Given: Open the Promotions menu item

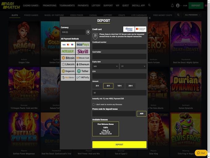Looking at the screenshot, I should point(49,6).
